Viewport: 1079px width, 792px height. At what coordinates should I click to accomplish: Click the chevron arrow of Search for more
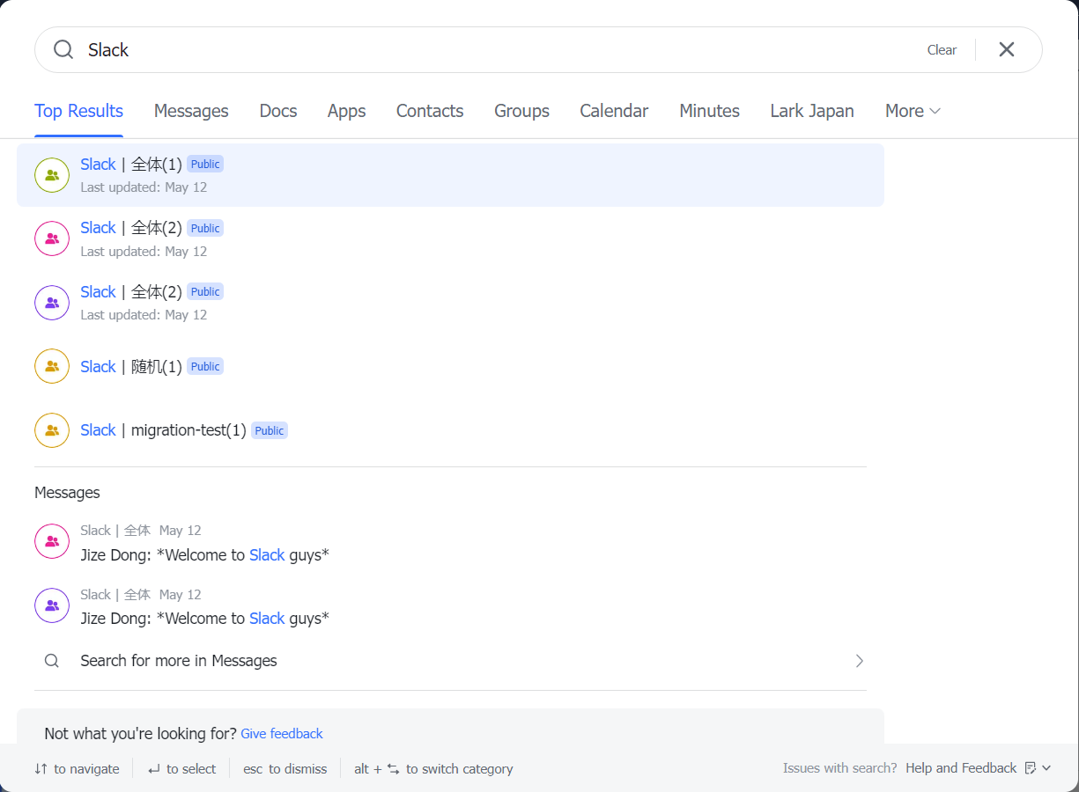860,661
